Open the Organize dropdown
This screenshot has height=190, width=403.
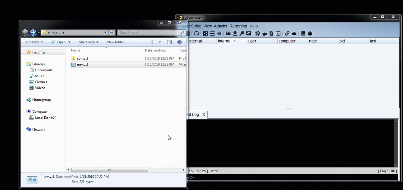tap(34, 42)
